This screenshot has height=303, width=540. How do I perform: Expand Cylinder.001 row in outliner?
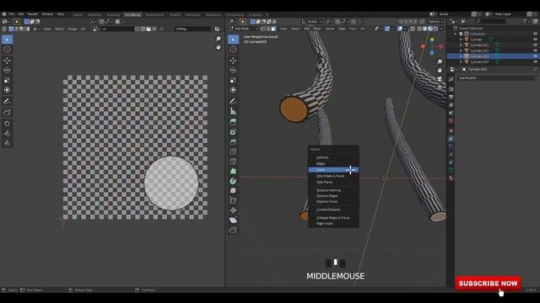461,45
